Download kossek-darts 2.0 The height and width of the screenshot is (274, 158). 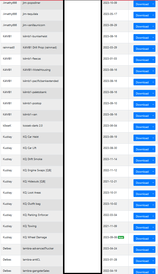(142, 127)
